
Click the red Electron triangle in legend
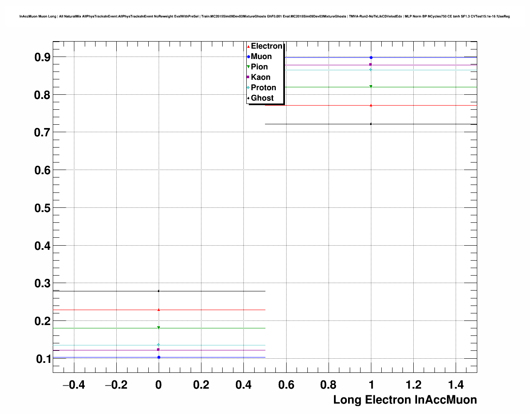click(x=248, y=46)
